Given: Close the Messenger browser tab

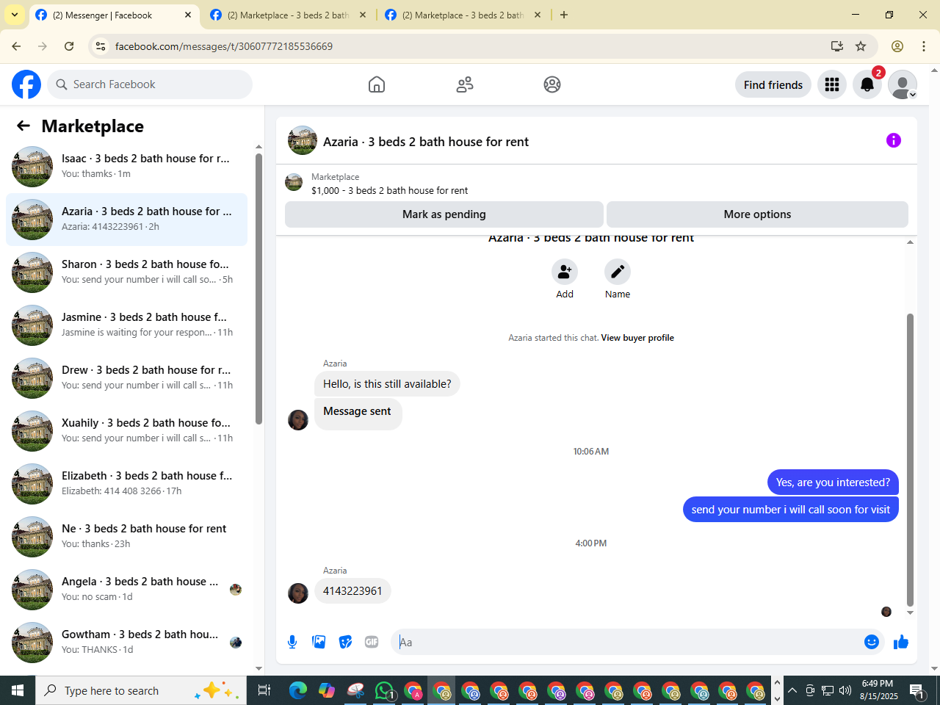Looking at the screenshot, I should [188, 15].
